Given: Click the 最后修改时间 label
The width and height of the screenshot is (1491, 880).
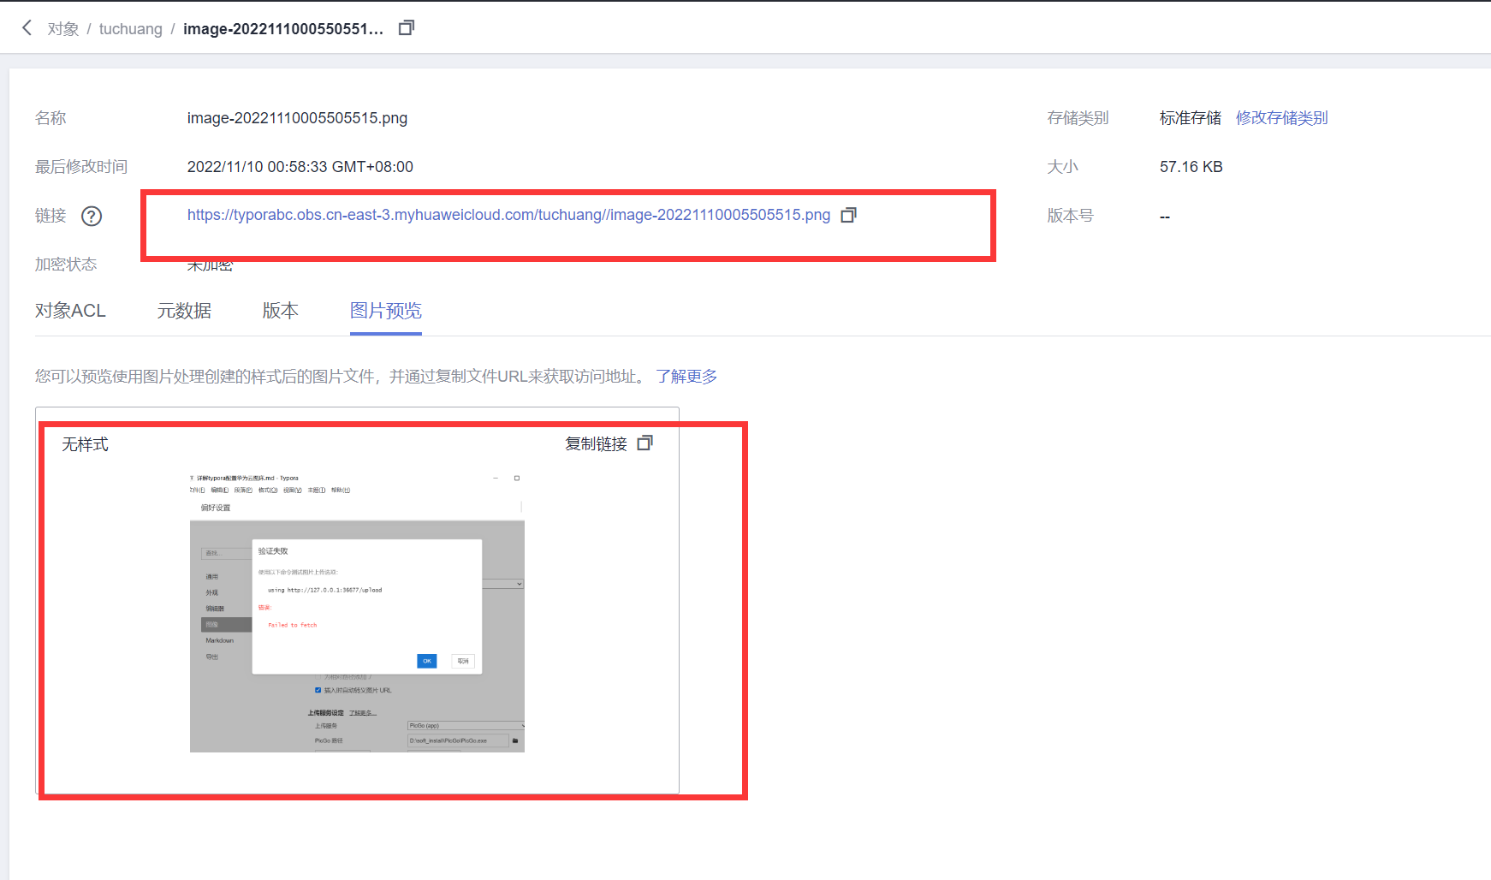Looking at the screenshot, I should (x=81, y=167).
